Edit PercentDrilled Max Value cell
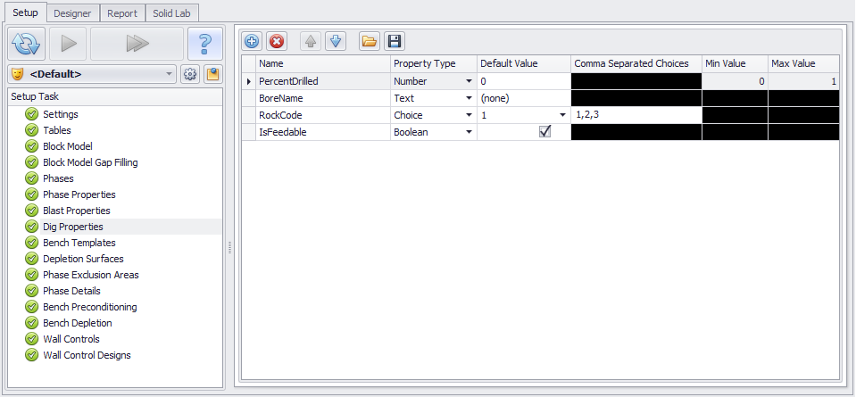The height and width of the screenshot is (397, 856). tap(803, 81)
